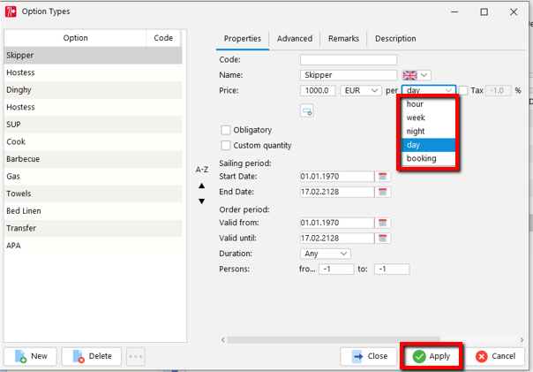Open the Duration dropdown set to Any
533x372 pixels.
(x=326, y=254)
